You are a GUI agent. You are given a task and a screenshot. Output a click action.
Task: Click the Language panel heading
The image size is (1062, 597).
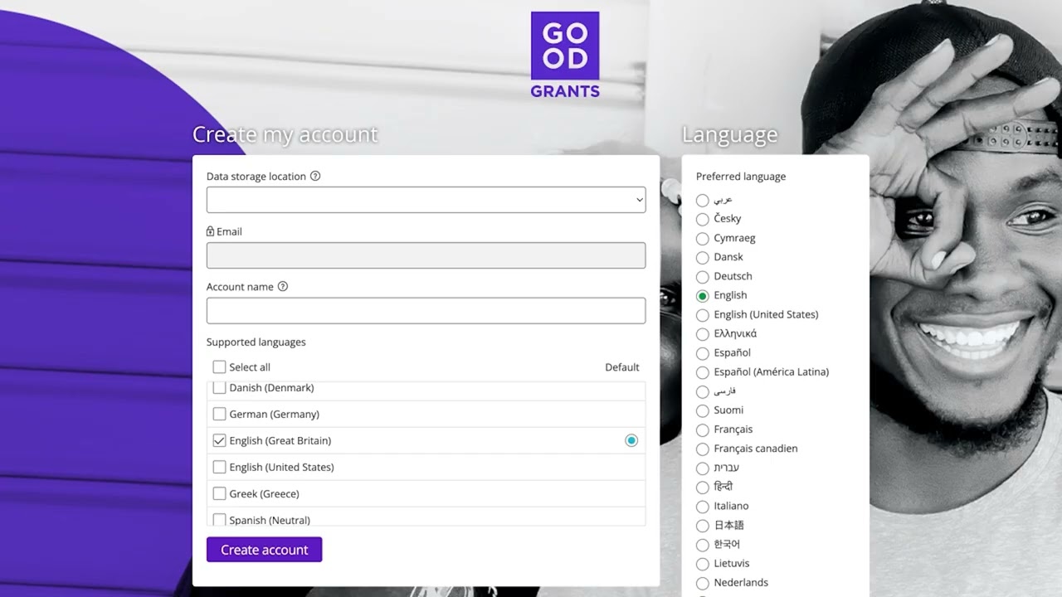coord(730,134)
